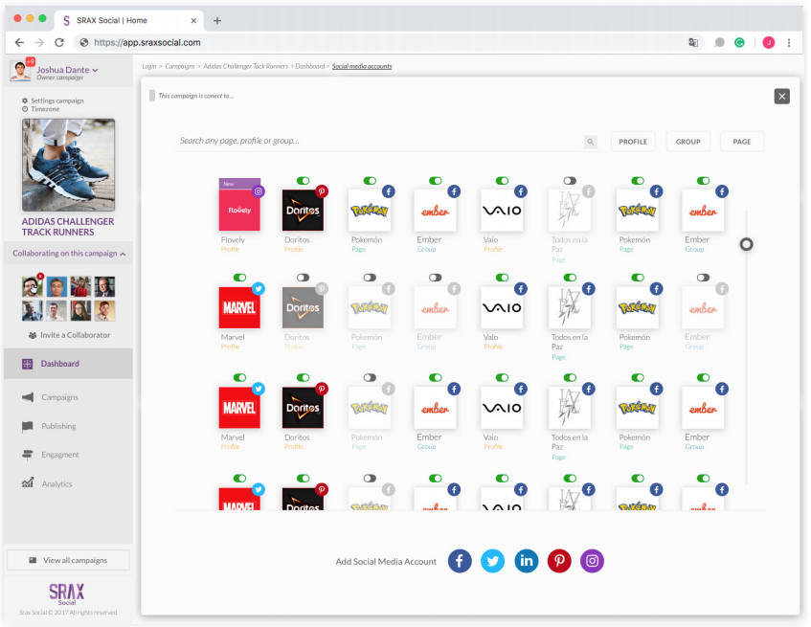Image resolution: width=811 pixels, height=627 pixels.
Task: Click Invite a Collaborator link
Action: (x=75, y=335)
